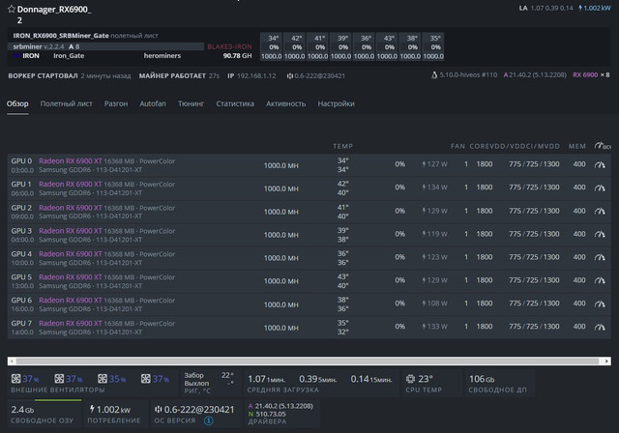Click the BLAKE3-IRON algorithm label

pos(229,46)
